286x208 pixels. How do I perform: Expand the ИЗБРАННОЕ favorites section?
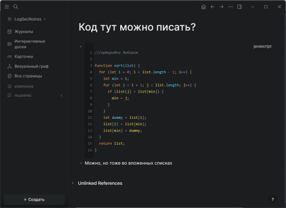click(x=24, y=87)
